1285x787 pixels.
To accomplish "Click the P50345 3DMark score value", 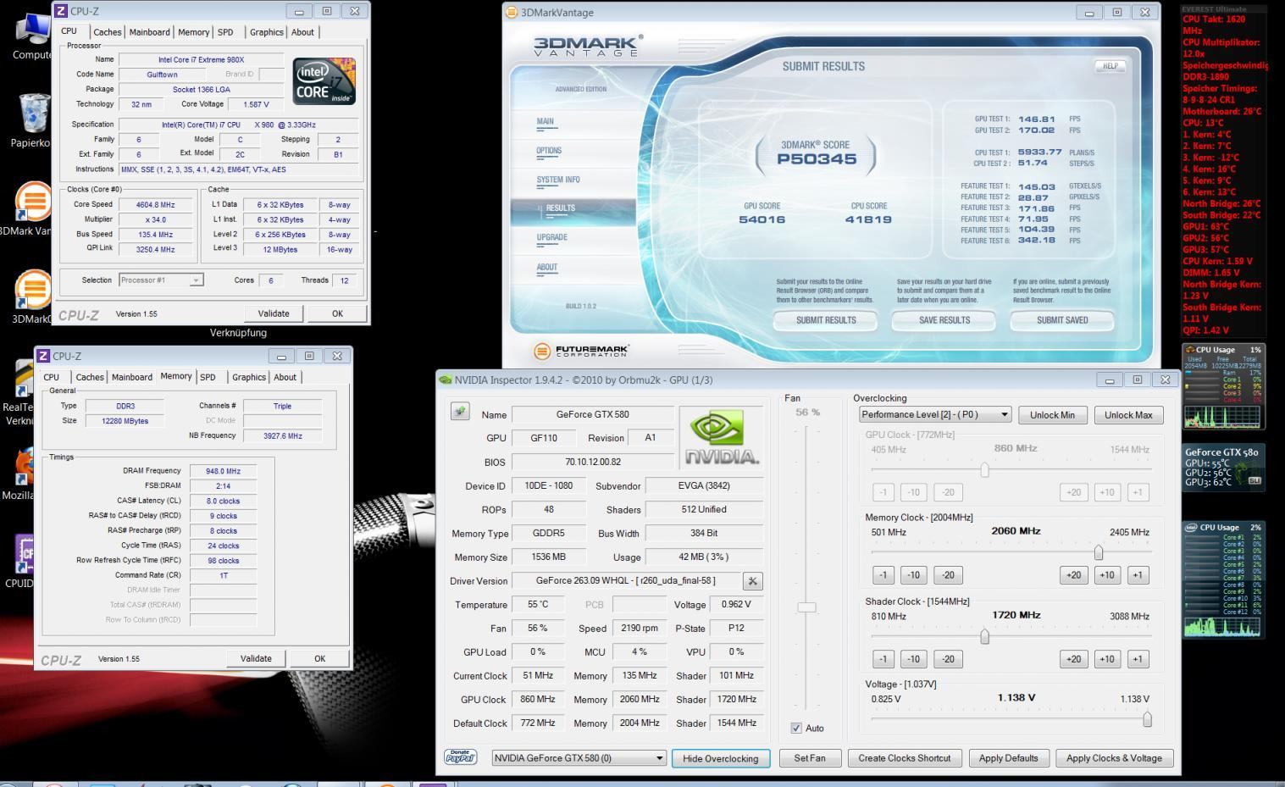I will click(817, 159).
